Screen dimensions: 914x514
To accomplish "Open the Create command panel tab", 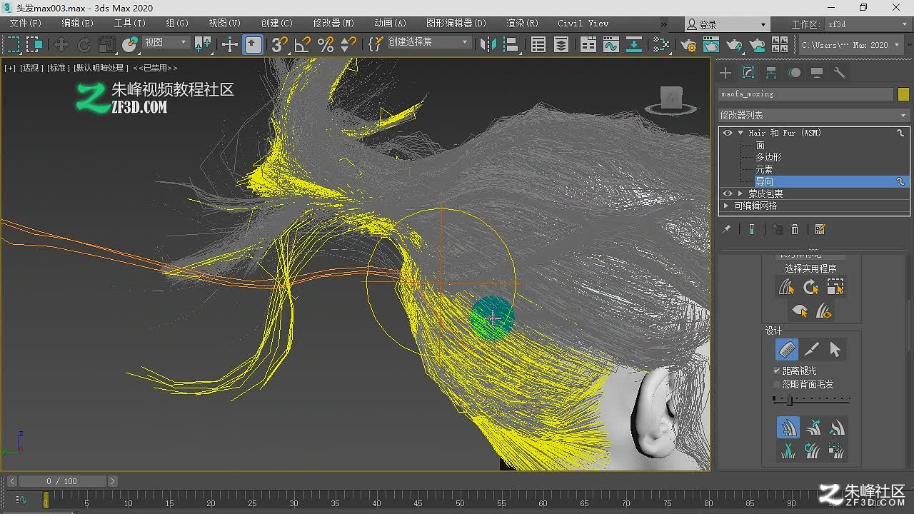I will 725,73.
